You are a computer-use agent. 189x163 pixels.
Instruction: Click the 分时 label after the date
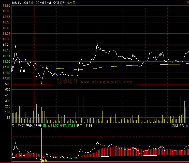(x=43, y=3)
